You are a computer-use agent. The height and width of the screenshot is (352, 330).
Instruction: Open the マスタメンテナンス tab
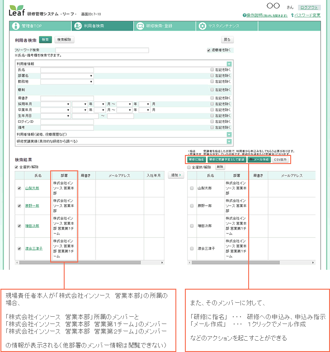coord(227,26)
